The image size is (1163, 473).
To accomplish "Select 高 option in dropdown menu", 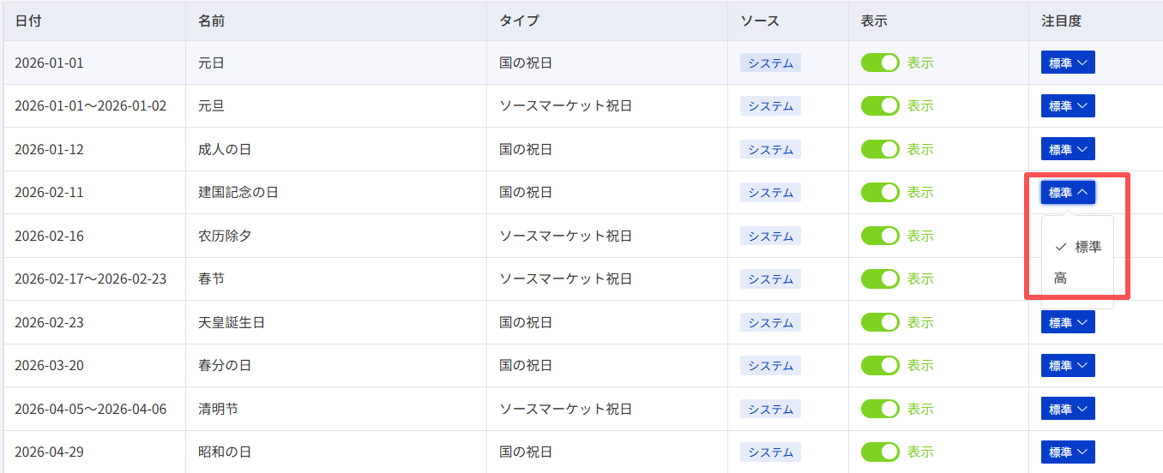I will pyautogui.click(x=1077, y=278).
